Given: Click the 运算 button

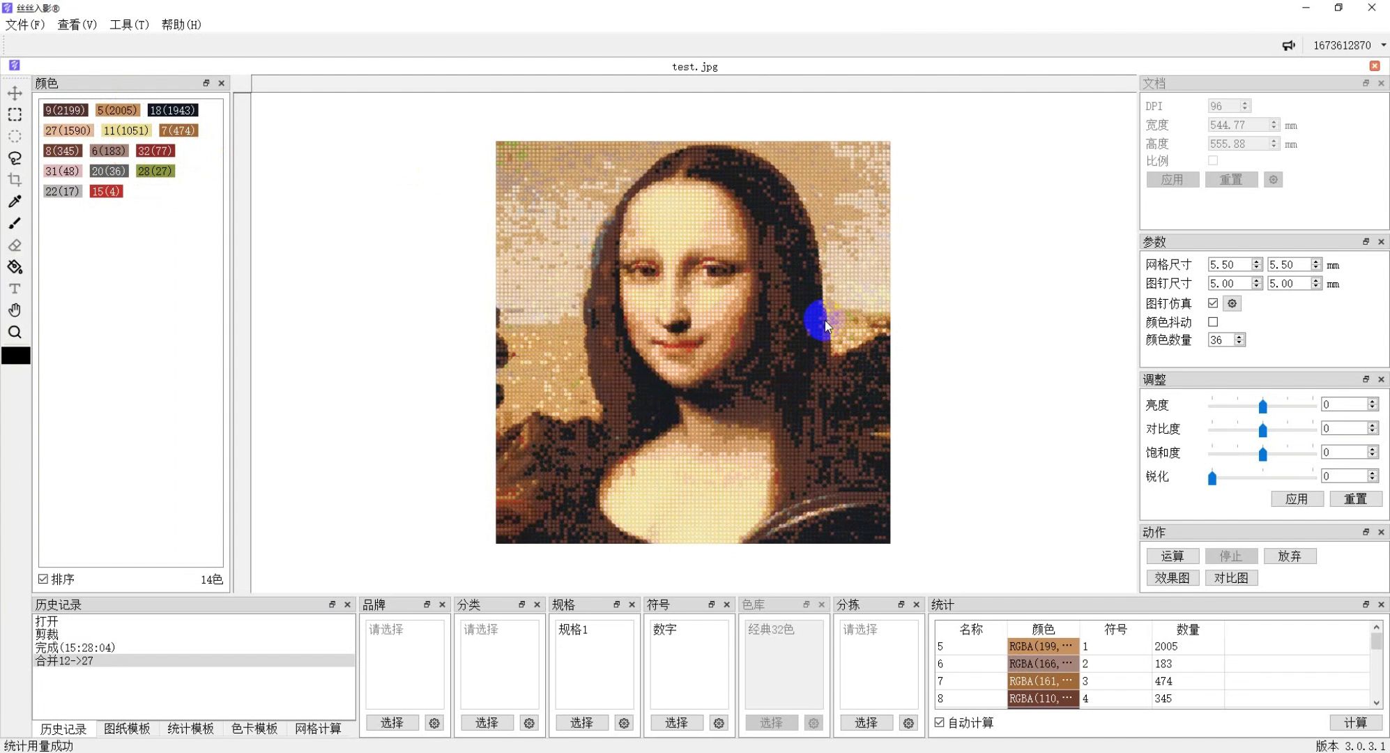Looking at the screenshot, I should pos(1173,556).
